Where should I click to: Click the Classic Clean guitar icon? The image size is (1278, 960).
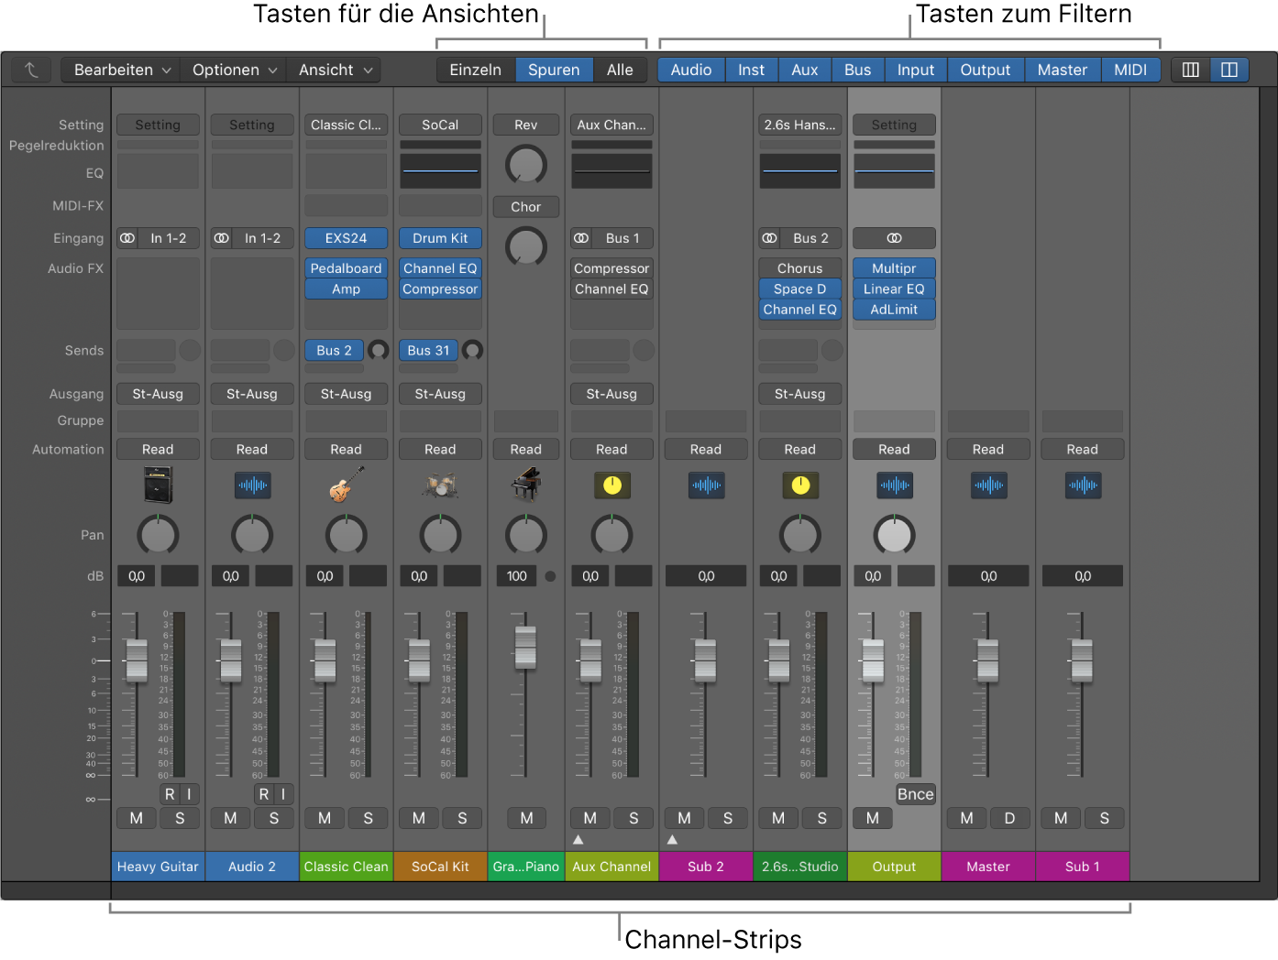click(346, 485)
